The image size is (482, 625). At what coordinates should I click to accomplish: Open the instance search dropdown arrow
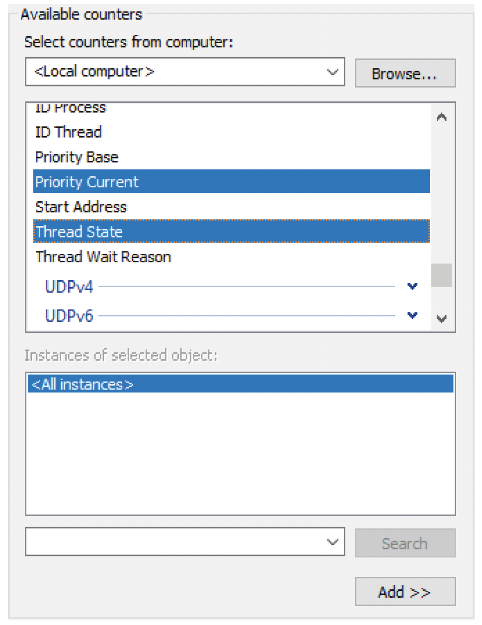pos(332,542)
